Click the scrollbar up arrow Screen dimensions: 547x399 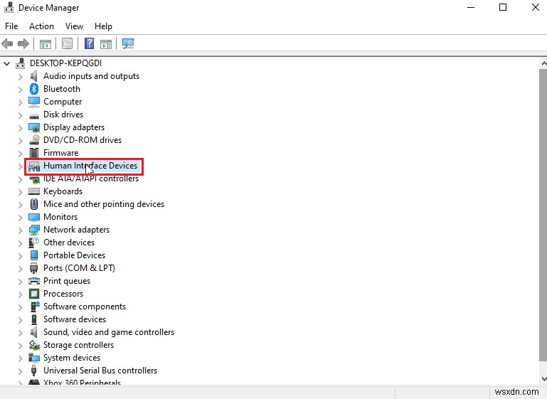click(x=543, y=63)
